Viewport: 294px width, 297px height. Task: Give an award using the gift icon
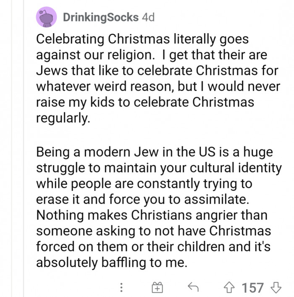(x=157, y=287)
